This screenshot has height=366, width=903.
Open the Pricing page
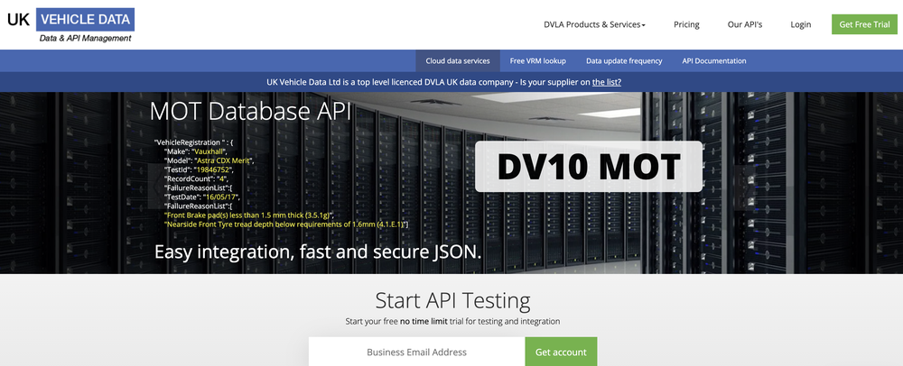coord(686,24)
